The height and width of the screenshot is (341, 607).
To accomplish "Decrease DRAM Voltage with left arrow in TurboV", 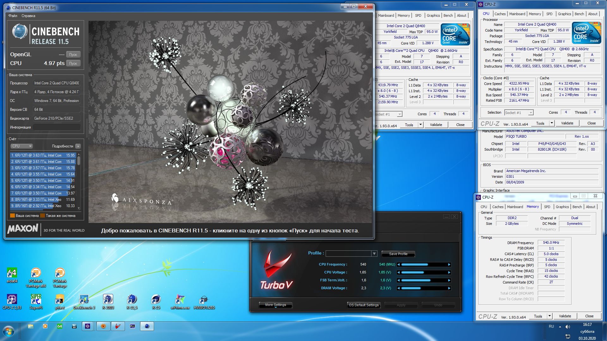I will [x=399, y=288].
